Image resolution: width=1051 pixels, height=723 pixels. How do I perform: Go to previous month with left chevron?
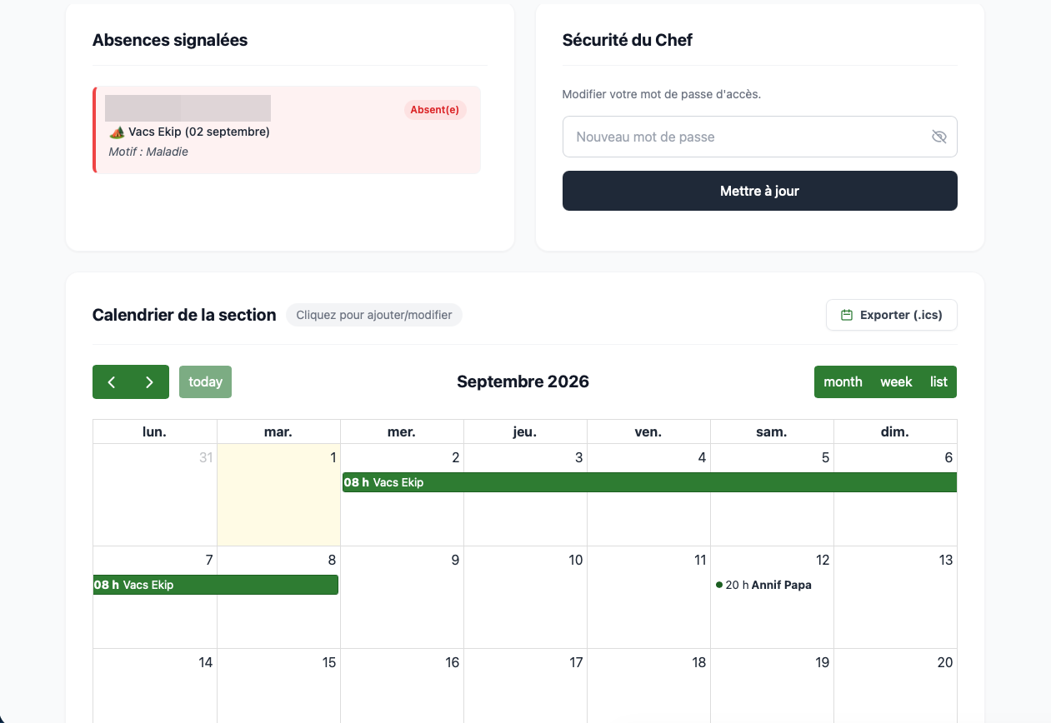(x=112, y=382)
